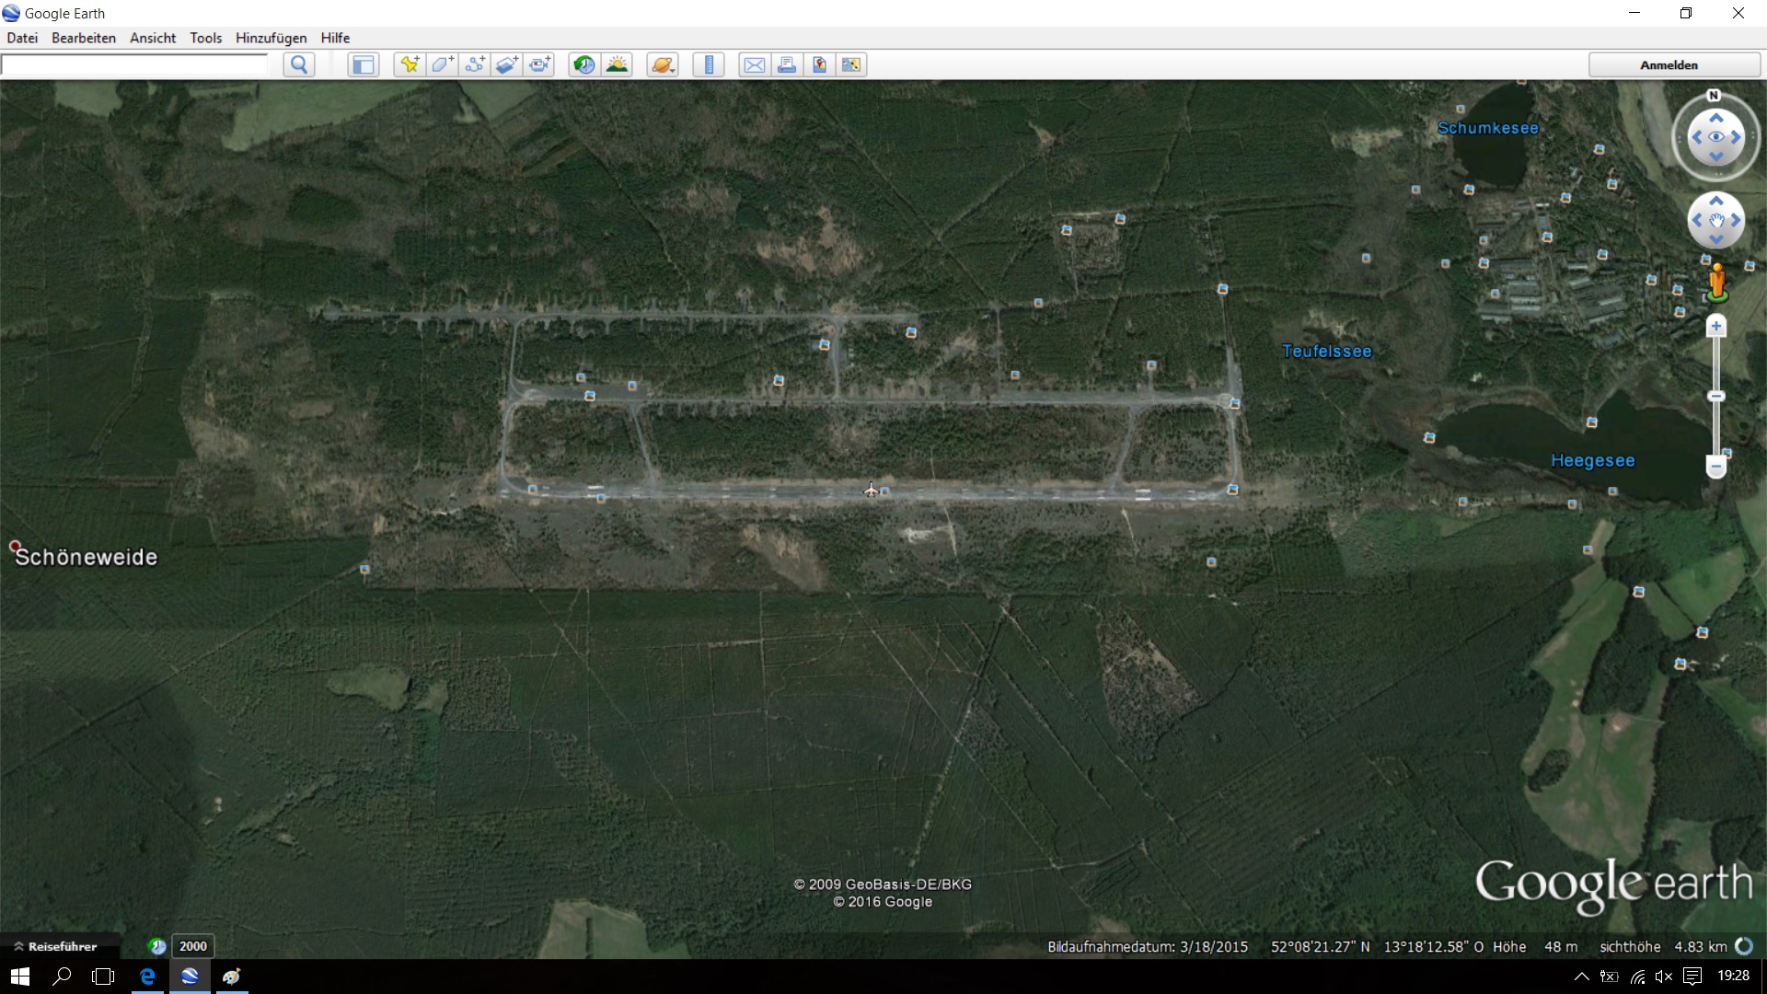Click the email icon in toolbar
This screenshot has height=994, width=1767.
pos(754,64)
